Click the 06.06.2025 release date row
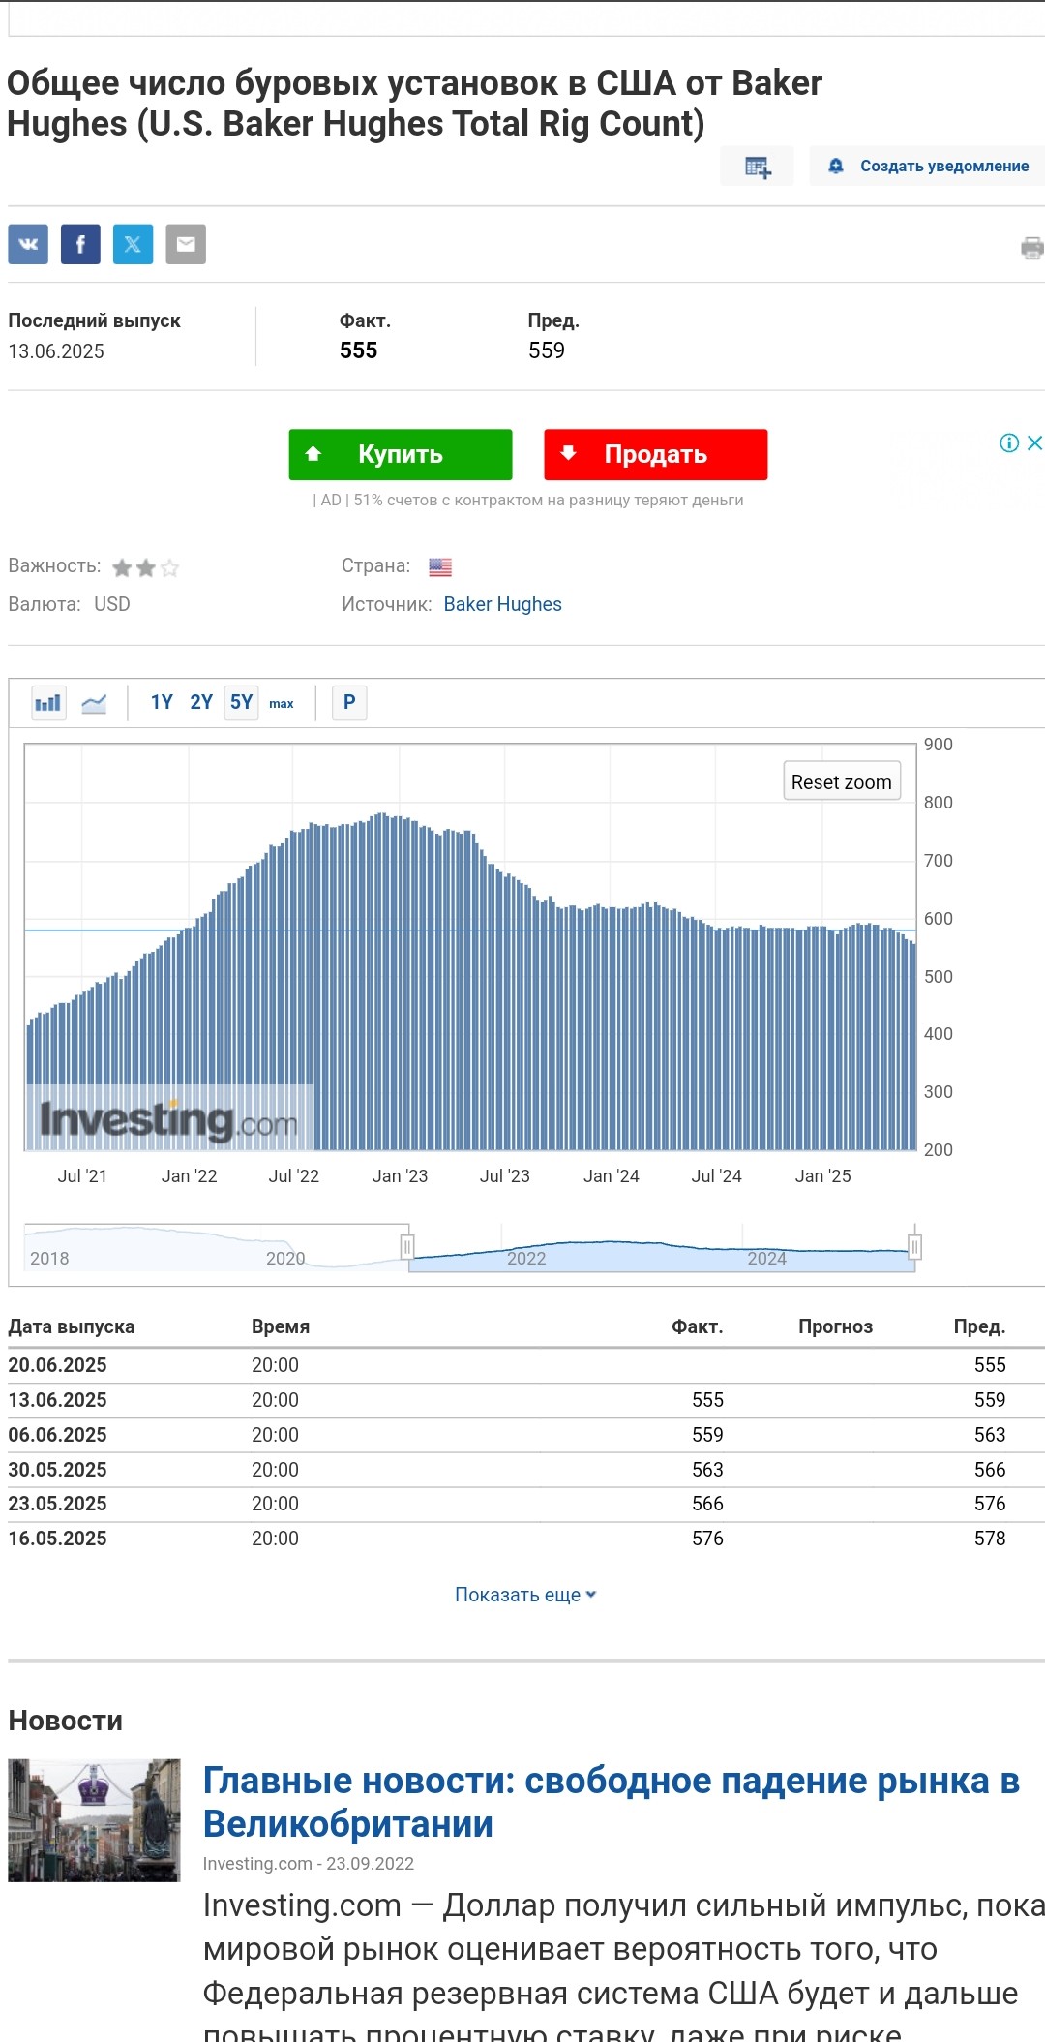The height and width of the screenshot is (2042, 1045). 526,1435
